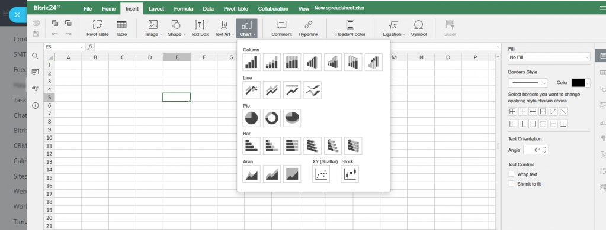This screenshot has height=230, width=606.
Task: Open comments panel in left sidebar
Action: (x=35, y=72)
